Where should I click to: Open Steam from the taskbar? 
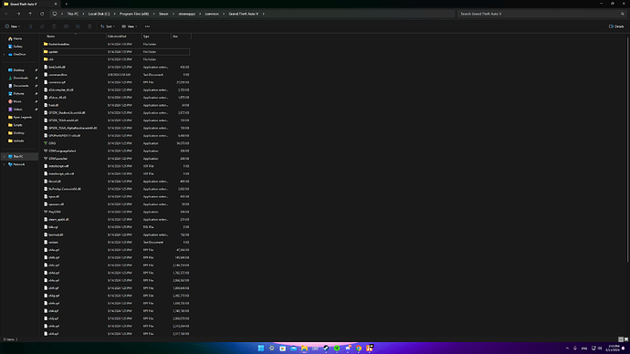click(x=326, y=348)
